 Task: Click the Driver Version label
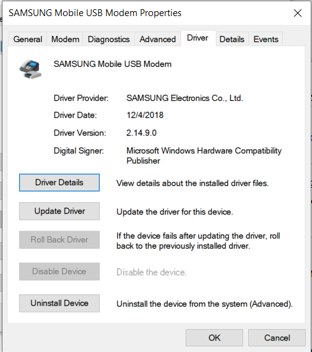[x=80, y=133]
